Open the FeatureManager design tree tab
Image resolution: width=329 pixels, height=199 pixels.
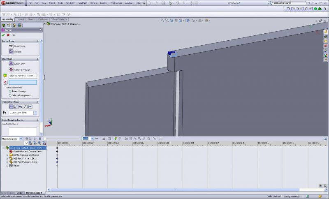[3, 25]
